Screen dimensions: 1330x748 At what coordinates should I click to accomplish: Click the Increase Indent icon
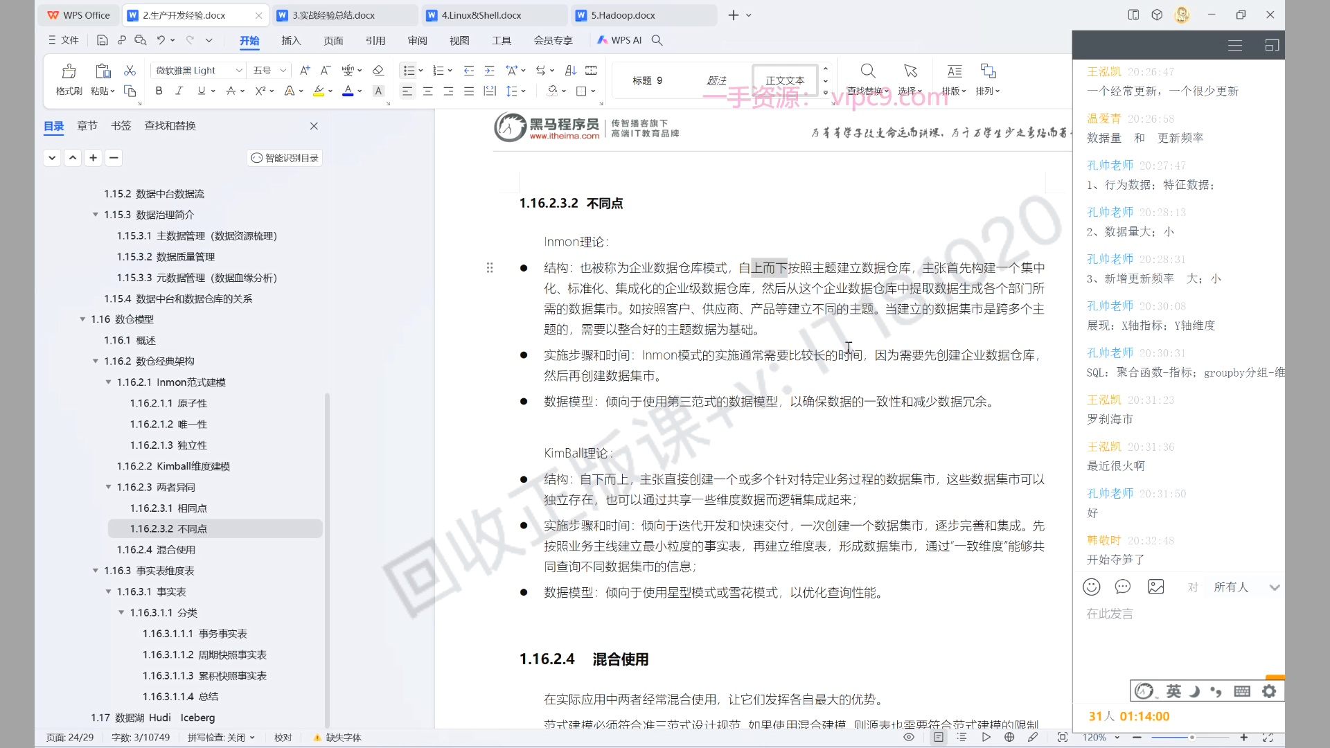pyautogui.click(x=489, y=71)
